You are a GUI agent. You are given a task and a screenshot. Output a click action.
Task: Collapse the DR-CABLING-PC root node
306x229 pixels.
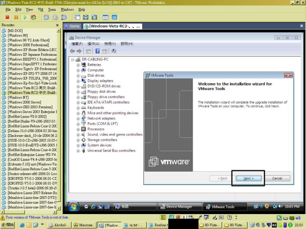pyautogui.click(x=72, y=60)
